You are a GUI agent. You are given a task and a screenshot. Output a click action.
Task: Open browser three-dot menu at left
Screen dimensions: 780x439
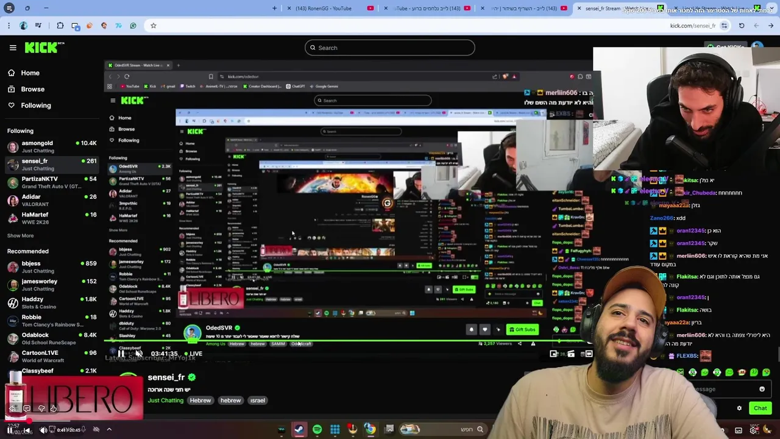coord(9,26)
